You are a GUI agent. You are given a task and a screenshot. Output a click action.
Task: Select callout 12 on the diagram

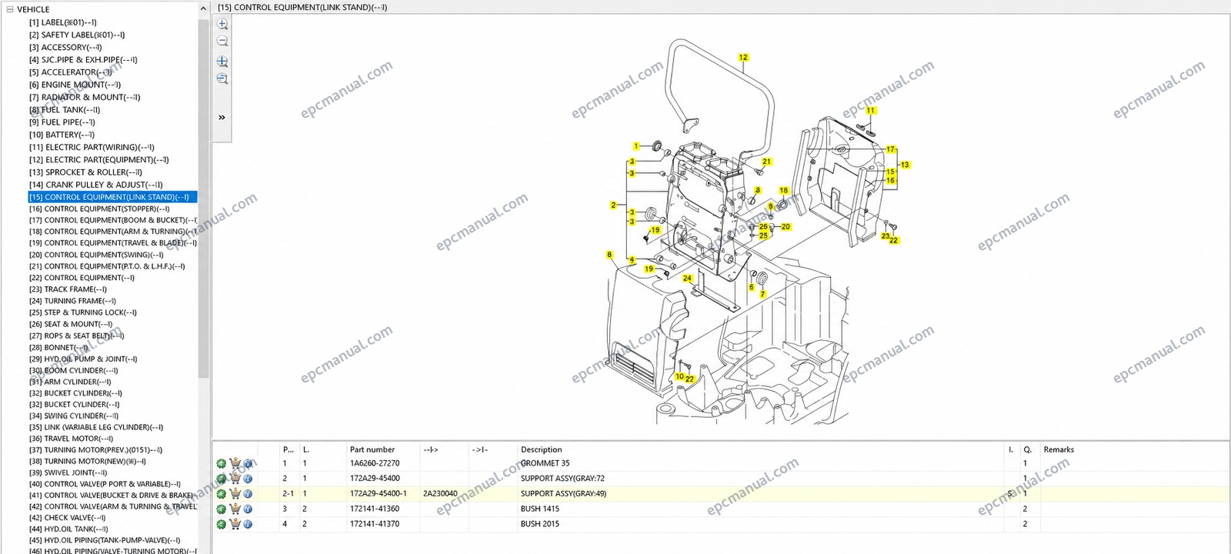[743, 57]
